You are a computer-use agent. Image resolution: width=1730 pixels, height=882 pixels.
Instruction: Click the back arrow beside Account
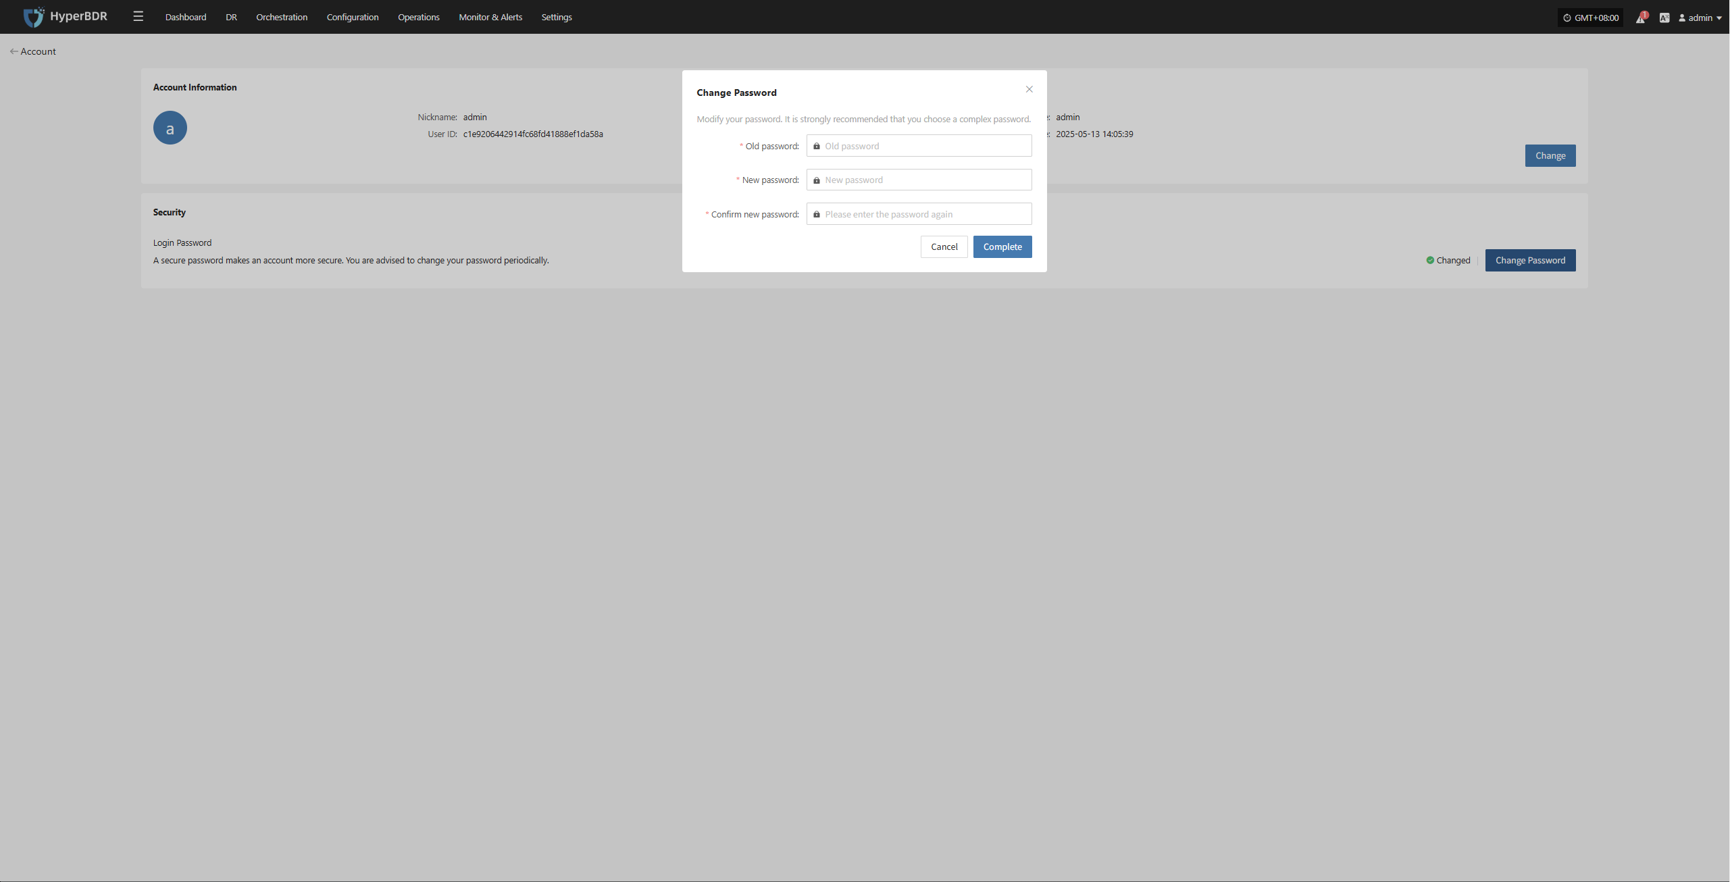click(x=14, y=51)
